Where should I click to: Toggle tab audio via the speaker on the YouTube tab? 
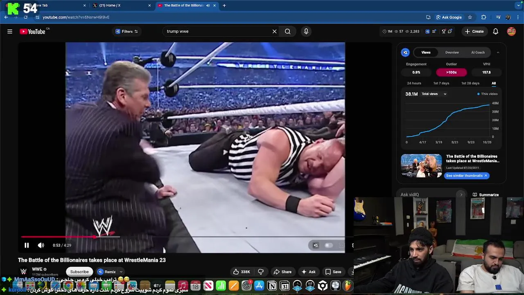208,6
